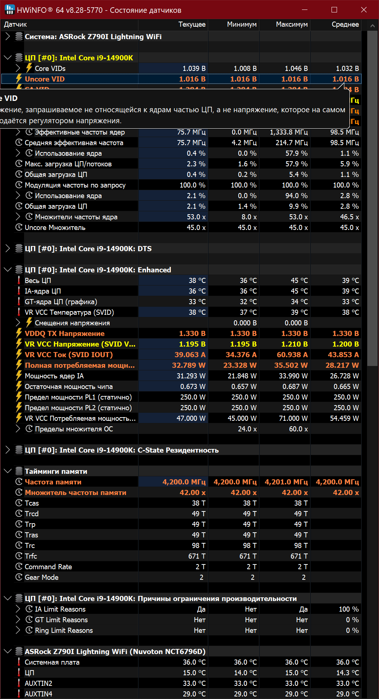Viewport: 379px width, 699px height.
Task: Click the '60.938 A' maximum current value
Action: (x=291, y=355)
